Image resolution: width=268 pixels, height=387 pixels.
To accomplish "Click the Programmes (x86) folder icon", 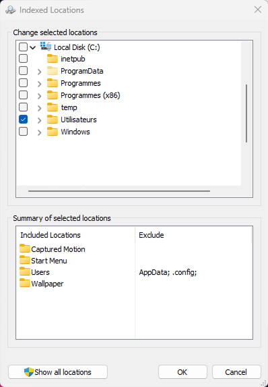I will [53, 95].
